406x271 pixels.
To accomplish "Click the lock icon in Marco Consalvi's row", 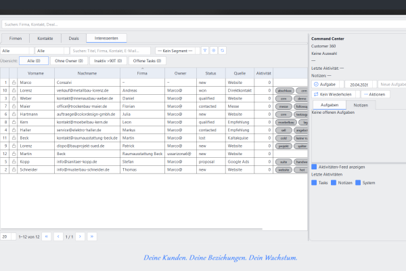I will (14, 83).
